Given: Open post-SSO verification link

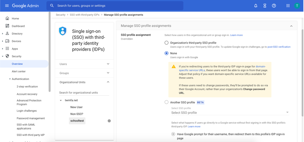Looking at the screenshot, I should pyautogui.click(x=279, y=47).
